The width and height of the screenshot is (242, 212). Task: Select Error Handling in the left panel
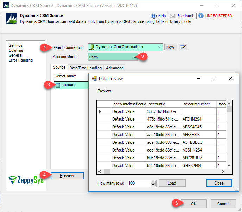point(21,60)
